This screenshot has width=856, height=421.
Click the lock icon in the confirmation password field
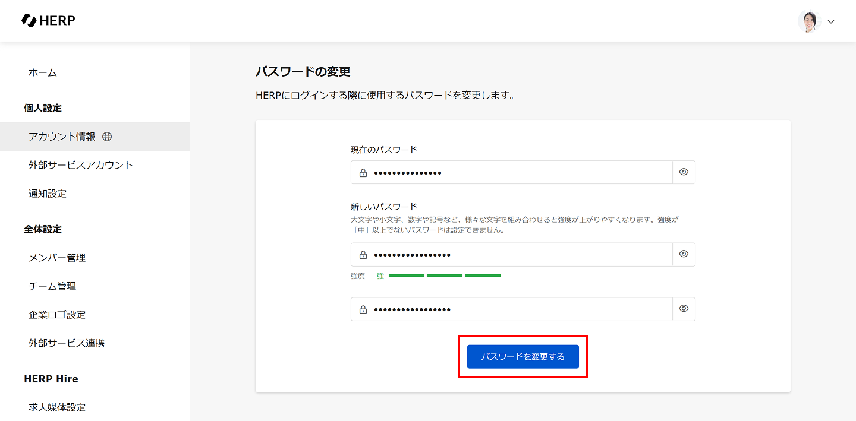(363, 309)
